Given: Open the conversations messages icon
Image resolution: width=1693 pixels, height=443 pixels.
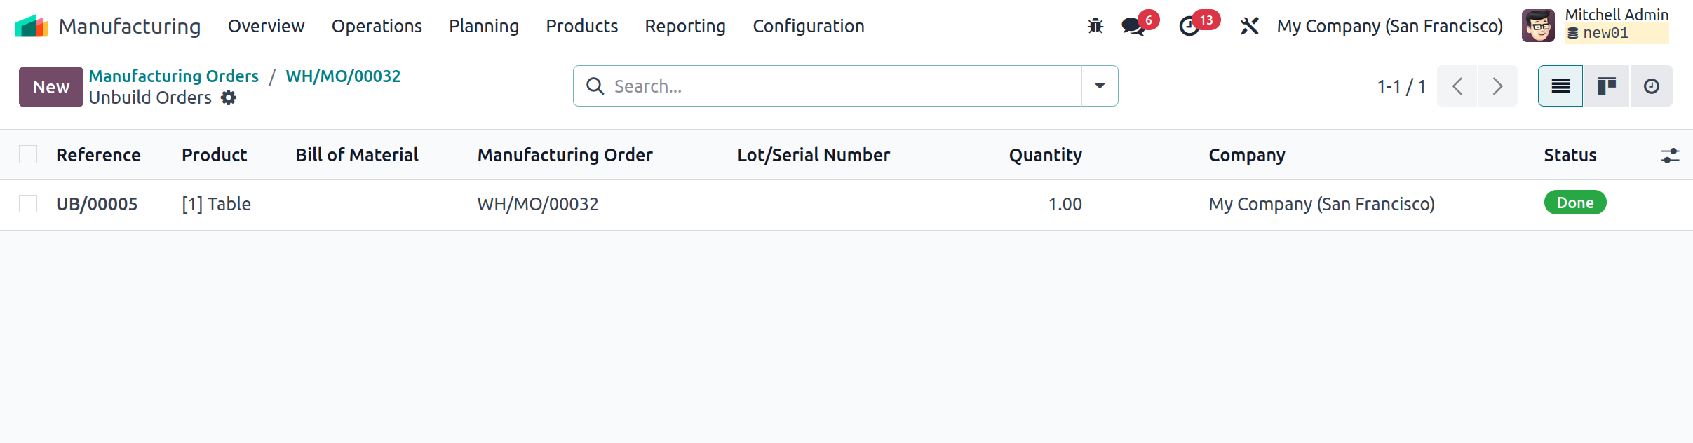Looking at the screenshot, I should 1133,27.
